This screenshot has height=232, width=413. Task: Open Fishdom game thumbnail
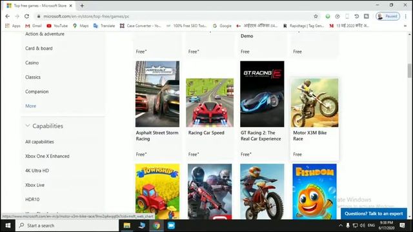click(314, 191)
